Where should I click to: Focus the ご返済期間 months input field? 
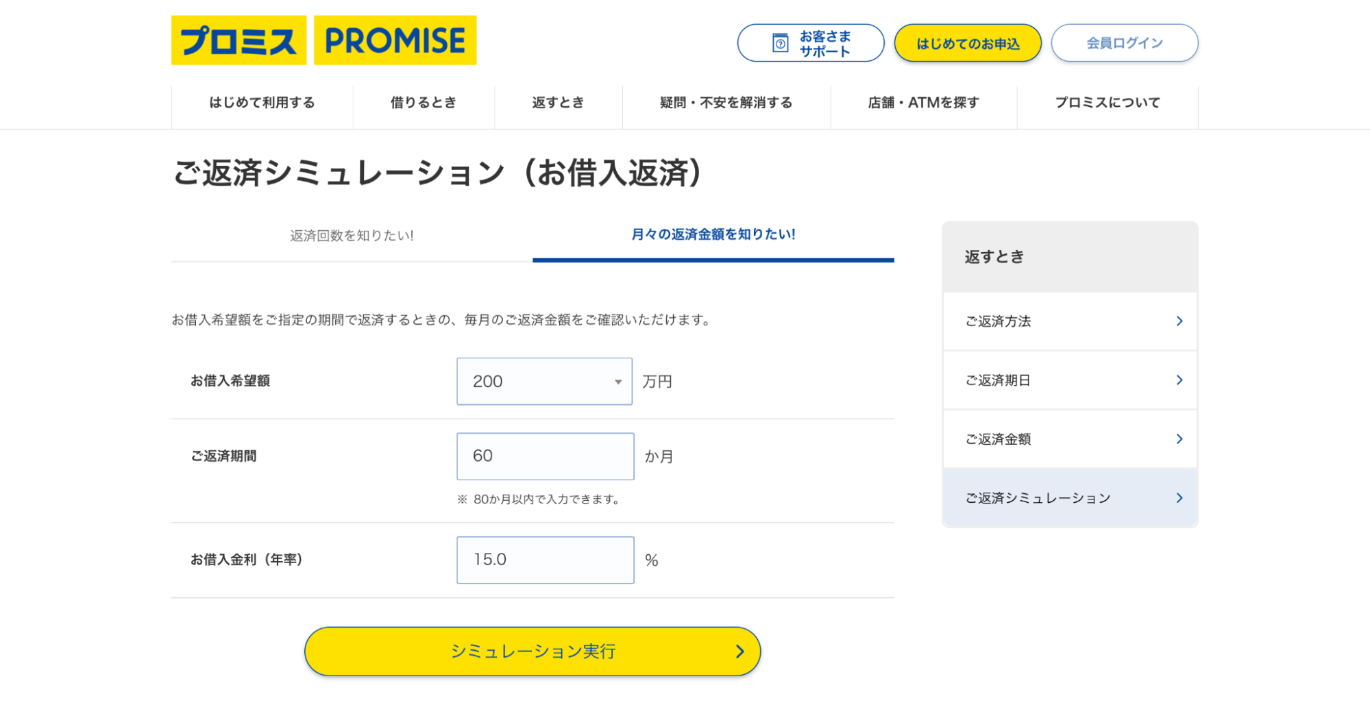[x=545, y=456]
